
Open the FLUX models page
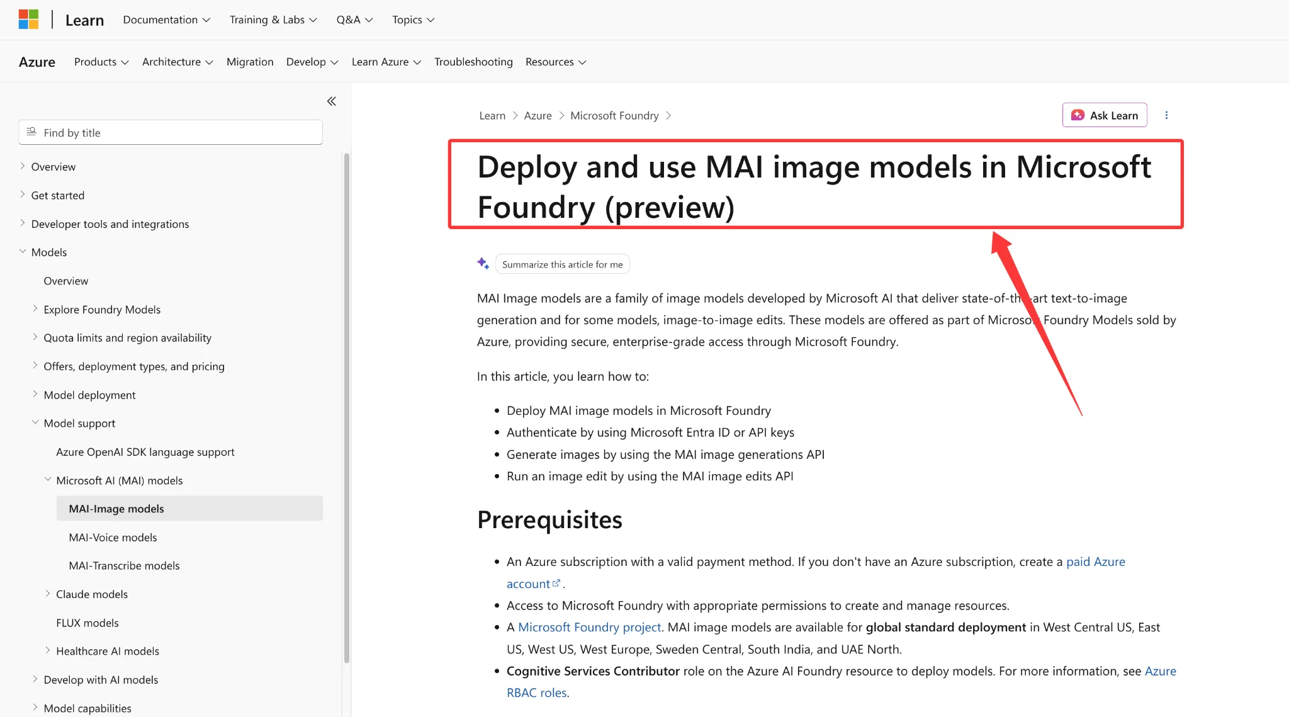pos(87,623)
